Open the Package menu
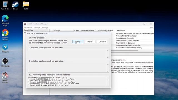Screen dimensions: 178x100 [37, 27]
